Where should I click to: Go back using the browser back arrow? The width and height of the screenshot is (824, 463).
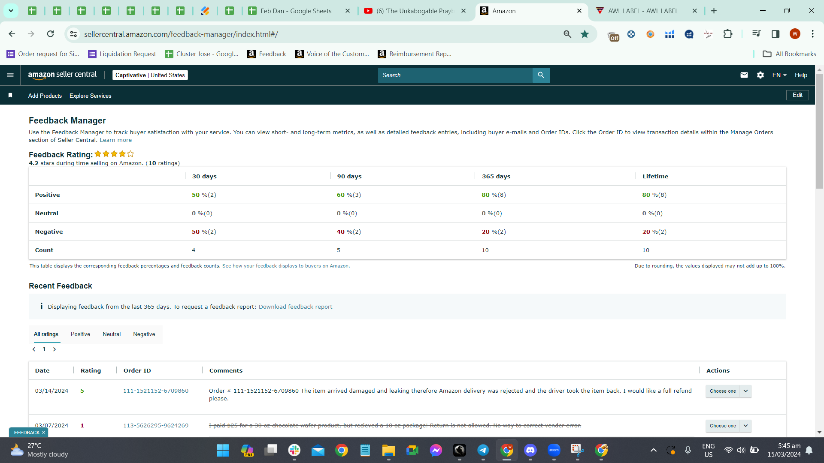tap(12, 34)
